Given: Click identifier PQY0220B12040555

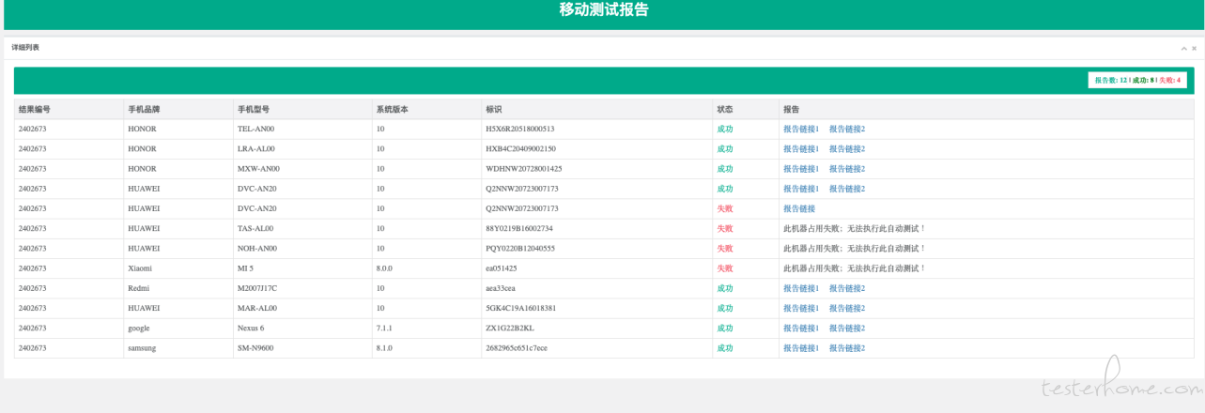Looking at the screenshot, I should coord(520,249).
